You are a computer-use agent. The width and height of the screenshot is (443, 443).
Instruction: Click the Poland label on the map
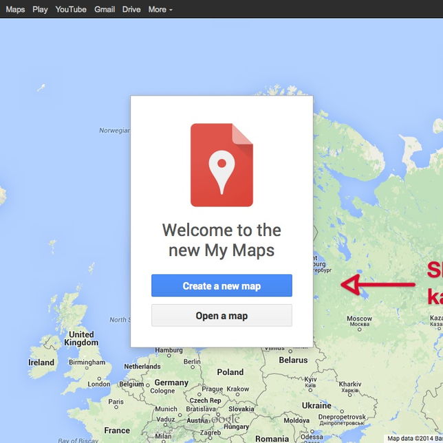pyautogui.click(x=230, y=372)
